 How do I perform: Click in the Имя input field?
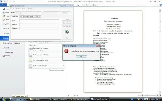[x=39, y=21]
